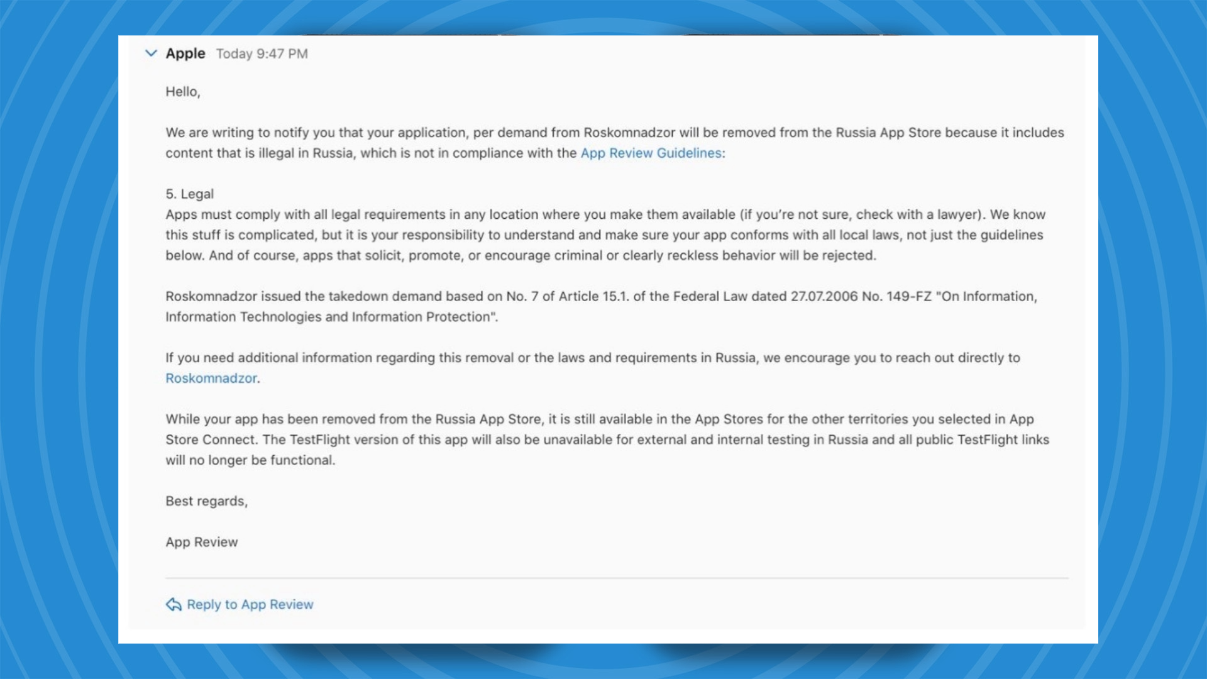Screen dimensions: 1207x679
Task: Click the reply arrow icon
Action: point(174,605)
